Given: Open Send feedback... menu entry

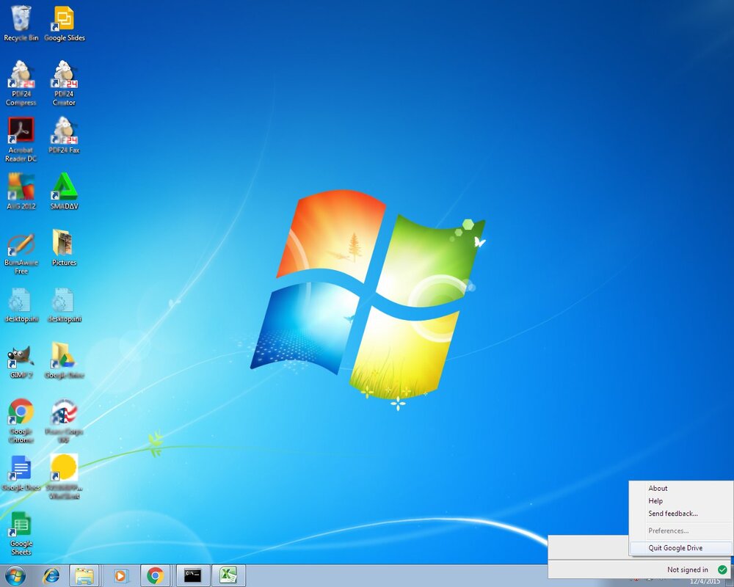Looking at the screenshot, I should [672, 514].
